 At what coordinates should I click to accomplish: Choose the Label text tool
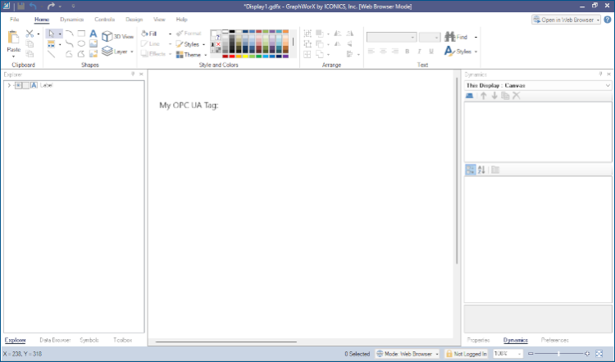[x=93, y=34]
